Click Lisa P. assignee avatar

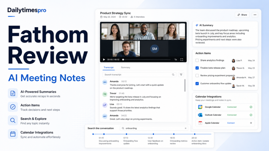tap(233, 61)
